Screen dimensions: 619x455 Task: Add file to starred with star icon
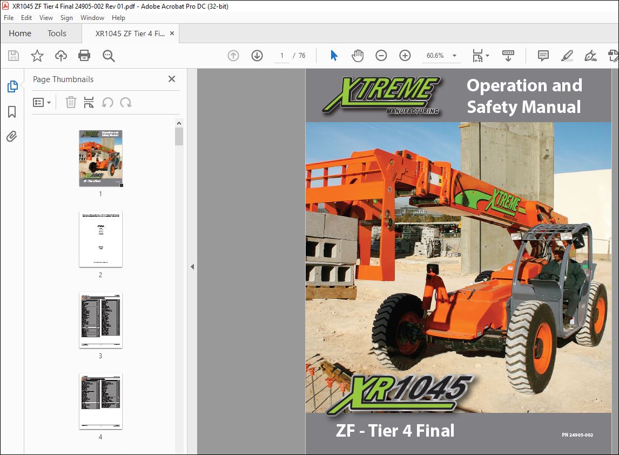37,56
